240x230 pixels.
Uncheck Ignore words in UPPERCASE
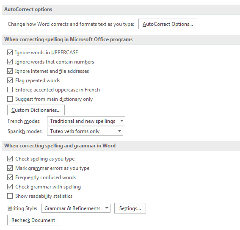tap(10, 53)
